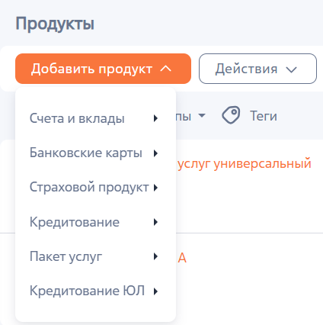Expand submenu arrow for Счета и вклады
The height and width of the screenshot is (325, 323).
tap(155, 118)
